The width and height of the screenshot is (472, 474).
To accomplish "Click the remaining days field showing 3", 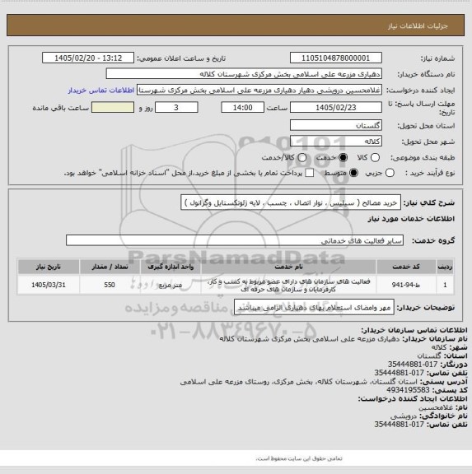I will pyautogui.click(x=176, y=107).
